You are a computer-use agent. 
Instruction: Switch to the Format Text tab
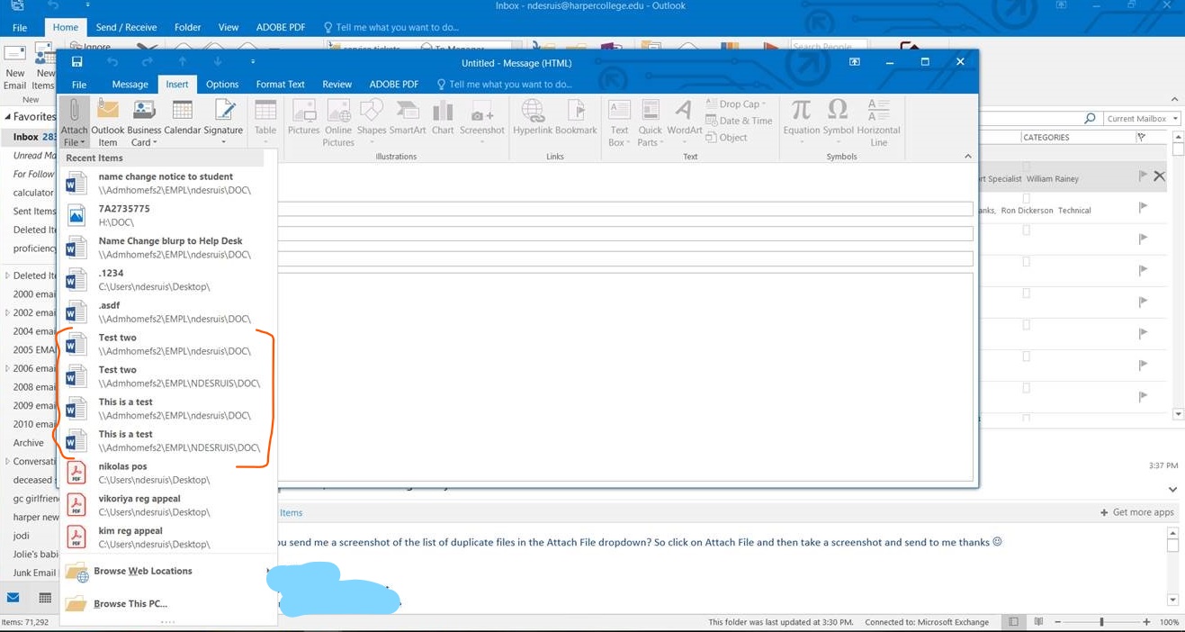(x=280, y=84)
